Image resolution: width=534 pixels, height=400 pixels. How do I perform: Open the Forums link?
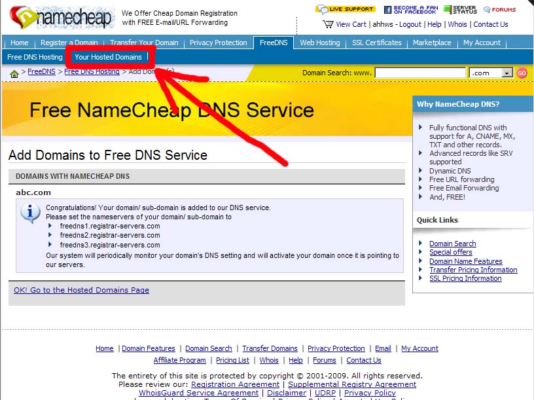499,10
